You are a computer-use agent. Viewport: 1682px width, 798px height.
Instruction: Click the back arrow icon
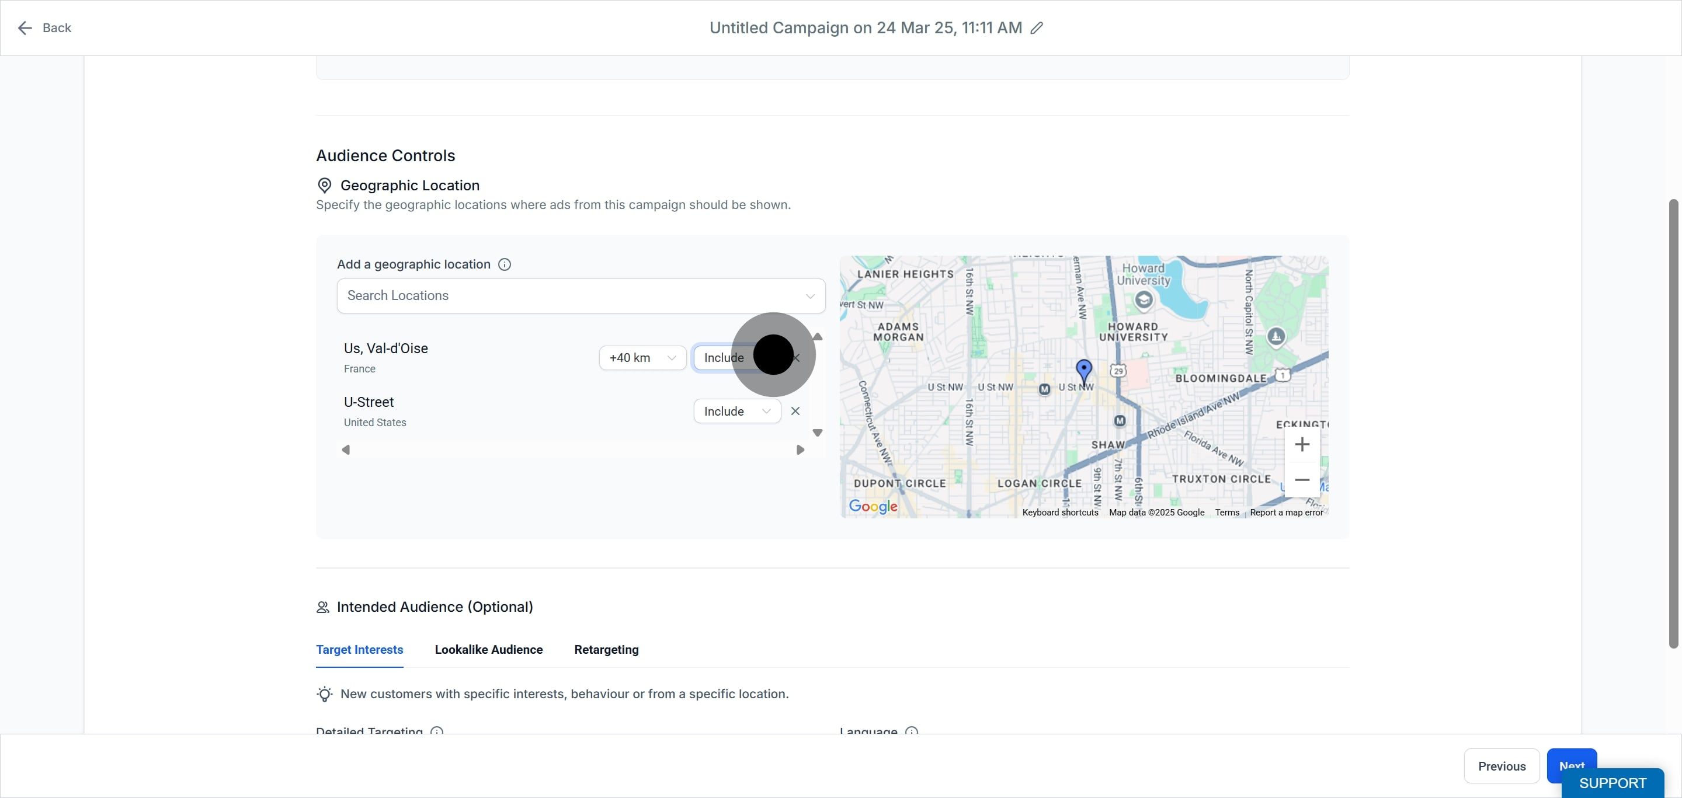coord(25,28)
